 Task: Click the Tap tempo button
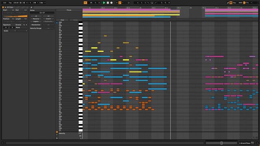[x=10, y=3]
